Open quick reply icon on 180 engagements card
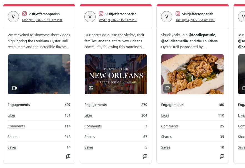245x168 pixels. pyautogui.click(x=222, y=156)
